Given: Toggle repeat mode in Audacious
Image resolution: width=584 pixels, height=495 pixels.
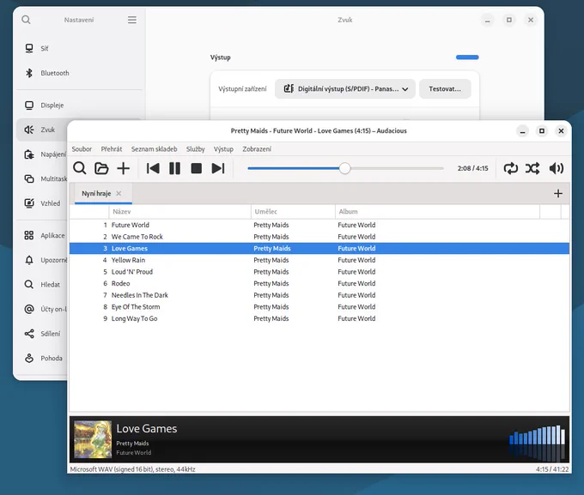Looking at the screenshot, I should tap(511, 168).
